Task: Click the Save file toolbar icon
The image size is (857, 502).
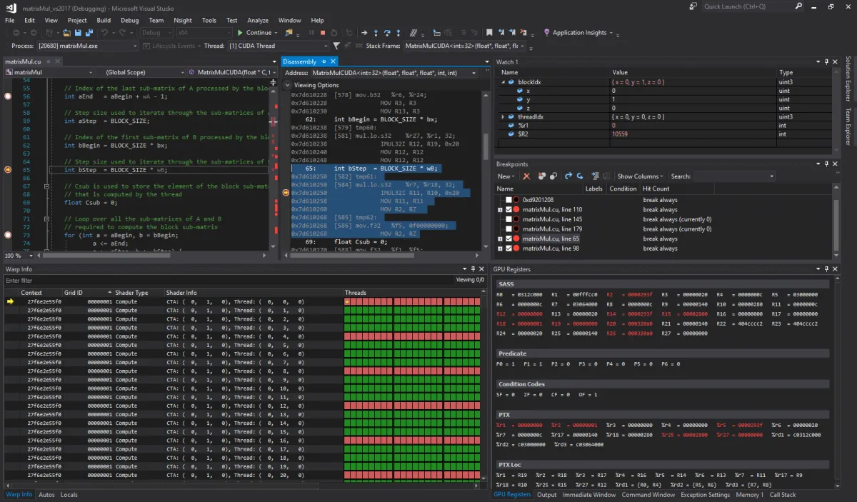Action: pos(78,33)
